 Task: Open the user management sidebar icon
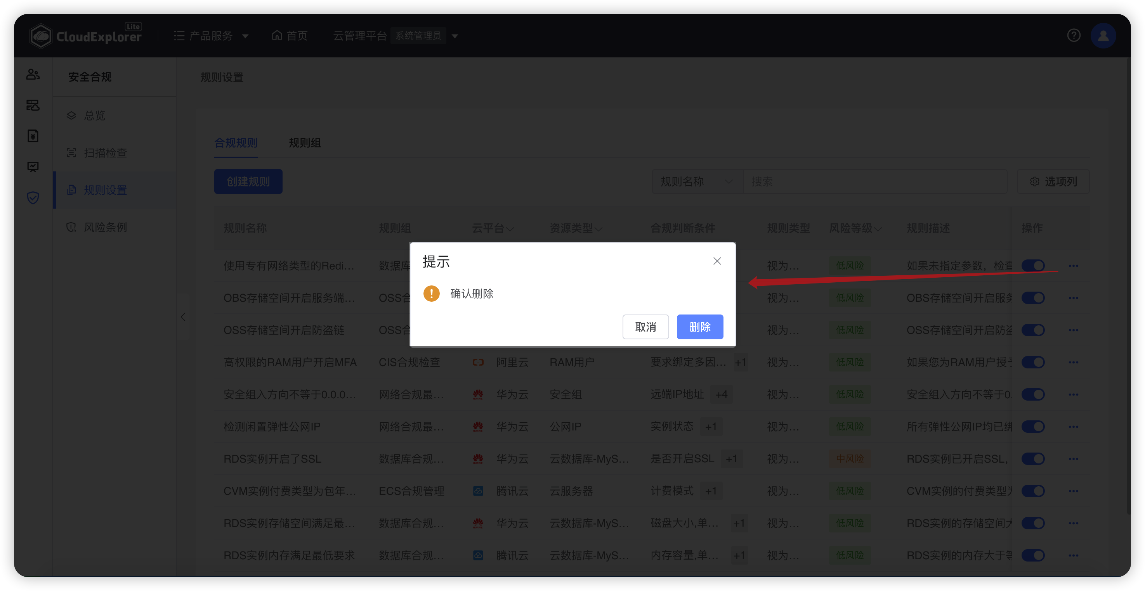click(33, 74)
